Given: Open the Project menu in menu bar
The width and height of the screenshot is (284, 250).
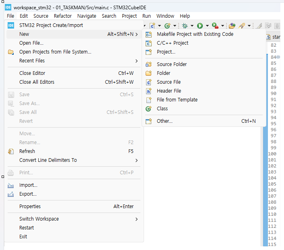Looking at the screenshot, I should 129,16.
